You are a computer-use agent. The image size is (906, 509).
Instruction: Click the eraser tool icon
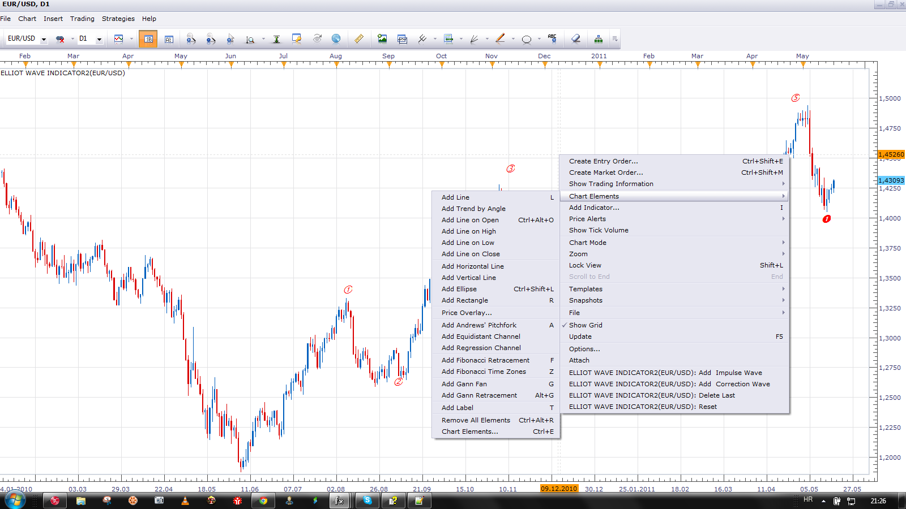click(576, 39)
